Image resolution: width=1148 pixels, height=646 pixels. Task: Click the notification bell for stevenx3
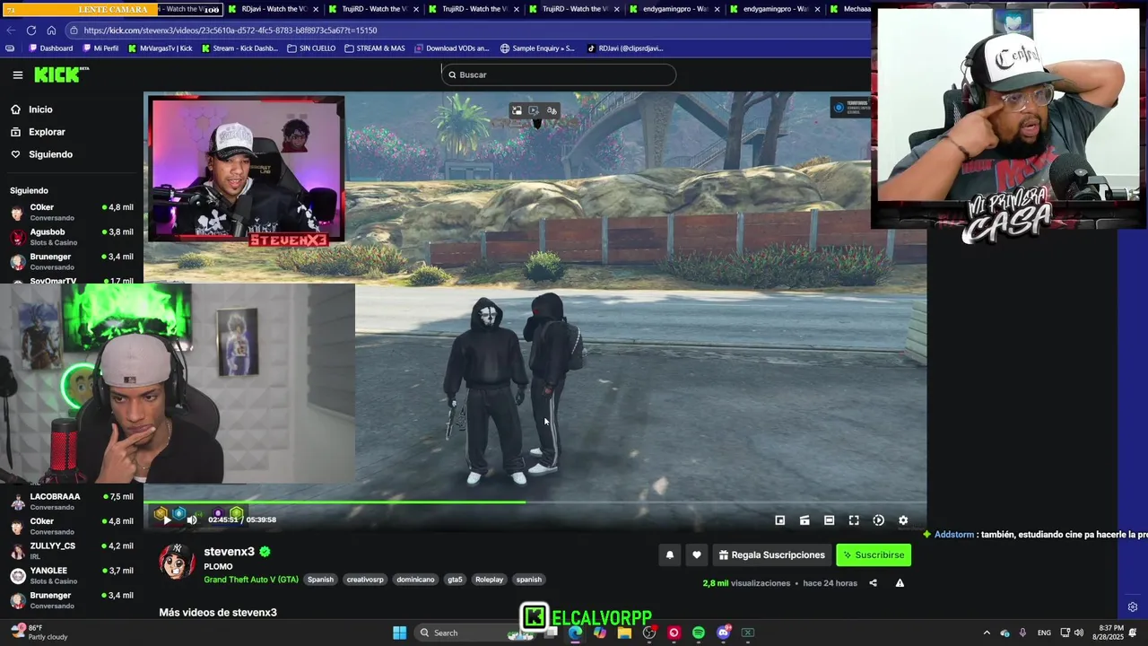click(669, 555)
